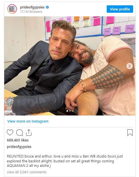Open comments via speech bubble icon
The width and height of the screenshot is (139, 177).
click(20, 132)
